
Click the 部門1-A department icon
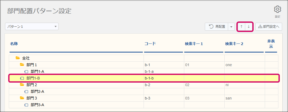tap(26, 72)
